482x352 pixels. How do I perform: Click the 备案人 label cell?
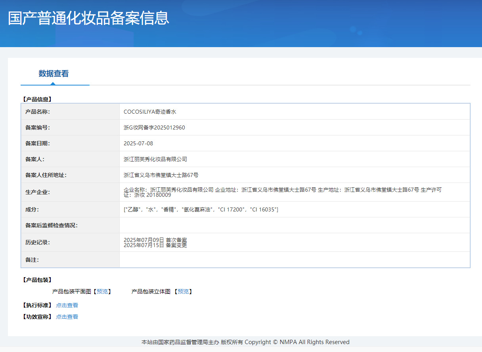(70, 159)
